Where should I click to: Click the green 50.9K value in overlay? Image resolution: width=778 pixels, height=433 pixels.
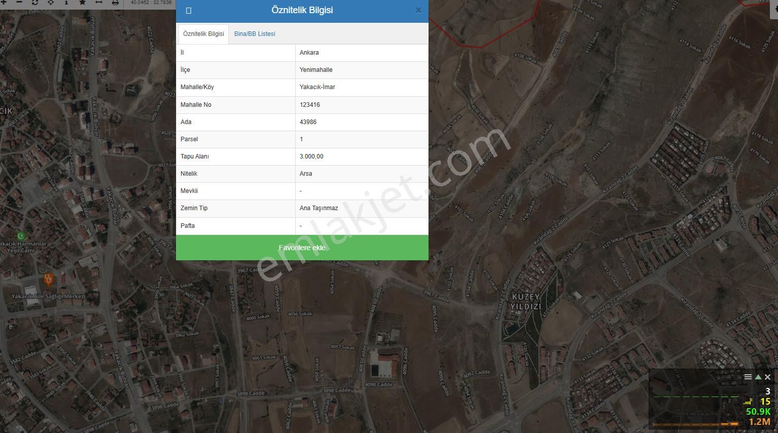click(x=758, y=412)
